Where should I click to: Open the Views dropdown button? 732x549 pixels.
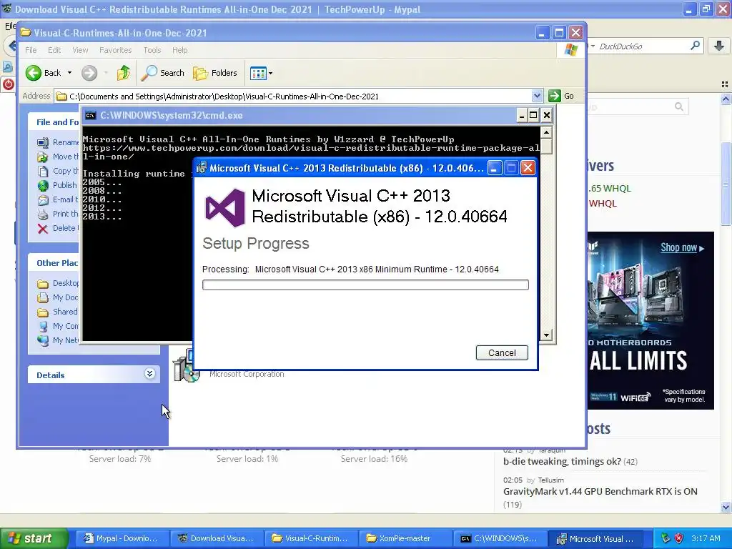pyautogui.click(x=262, y=73)
